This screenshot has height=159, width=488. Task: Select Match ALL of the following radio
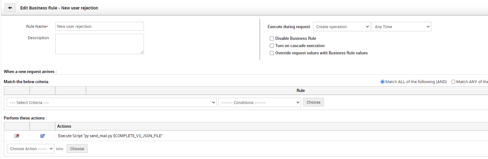[382, 82]
